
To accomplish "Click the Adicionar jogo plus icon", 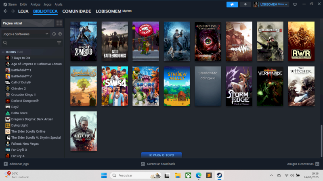I will 6,164.
